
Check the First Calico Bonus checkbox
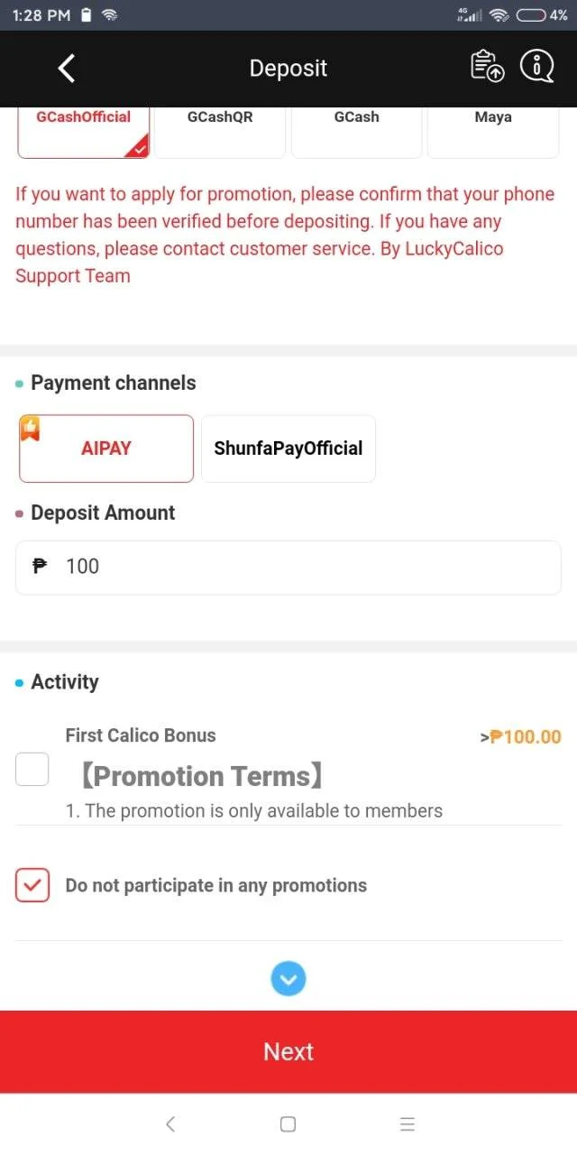(x=32, y=770)
